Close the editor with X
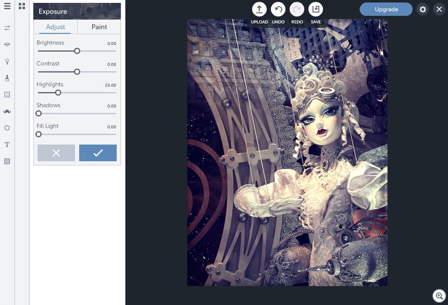 coord(439,9)
